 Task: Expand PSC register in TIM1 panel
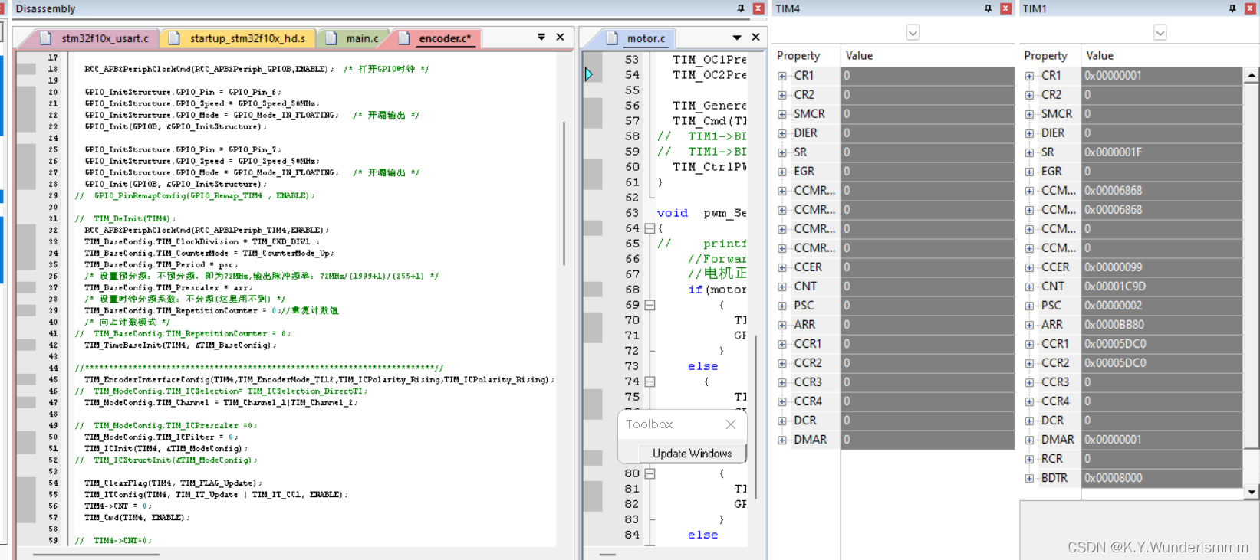point(1029,306)
